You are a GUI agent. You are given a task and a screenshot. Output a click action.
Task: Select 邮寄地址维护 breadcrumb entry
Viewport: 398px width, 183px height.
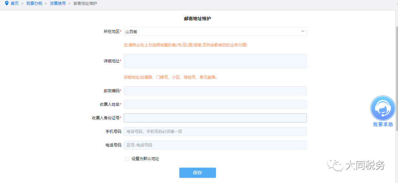tap(85, 4)
